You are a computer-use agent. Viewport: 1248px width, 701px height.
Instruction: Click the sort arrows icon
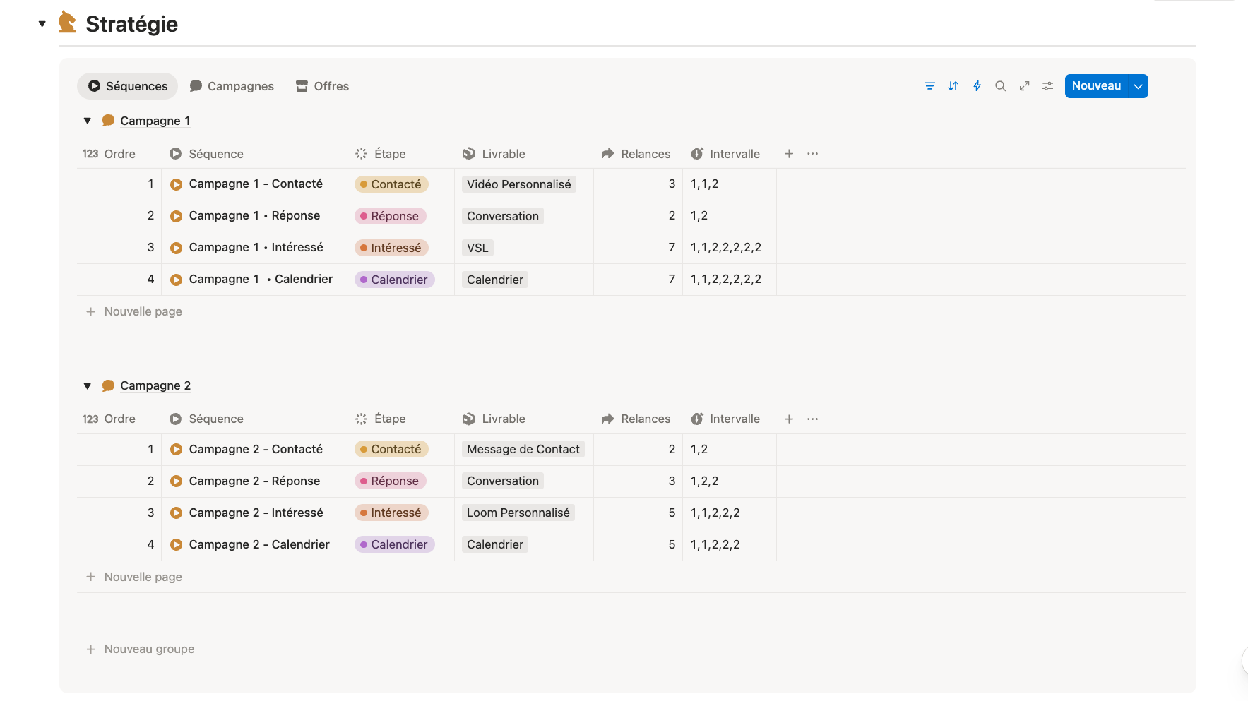953,86
